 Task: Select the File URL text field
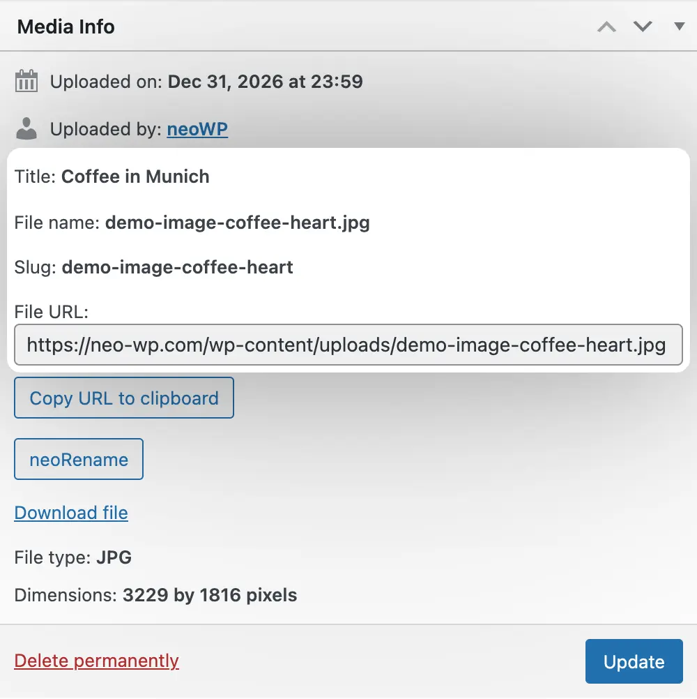[x=348, y=345]
